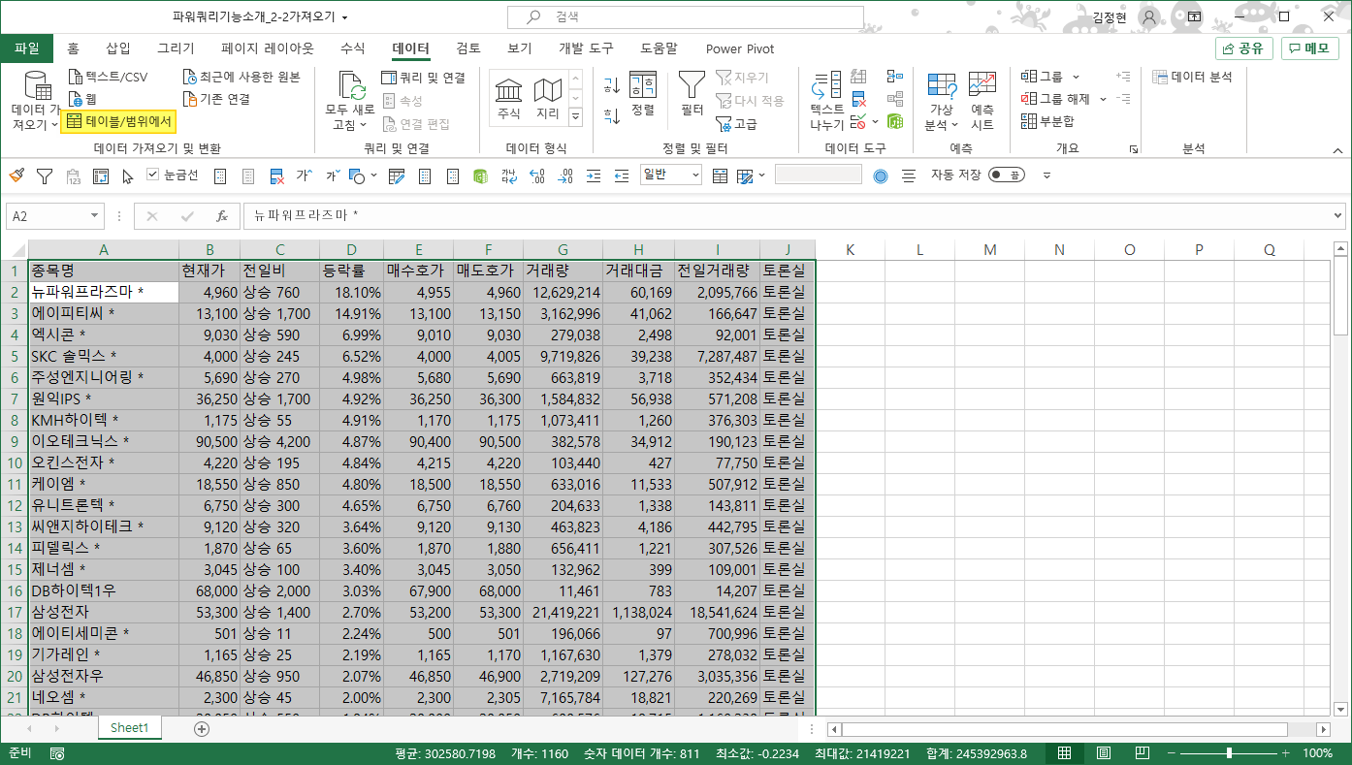1352x765 pixels.
Task: Open 개요 group dialog launcher
Action: click(1133, 149)
